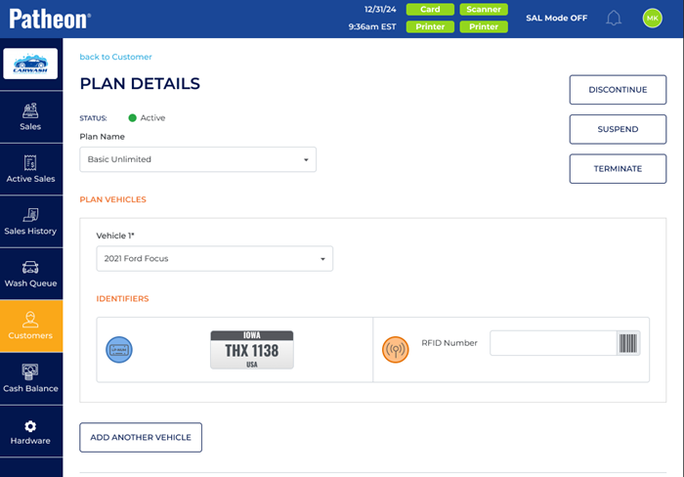Open the Sales section in sidebar
This screenshot has height=477, width=684.
tap(30, 117)
